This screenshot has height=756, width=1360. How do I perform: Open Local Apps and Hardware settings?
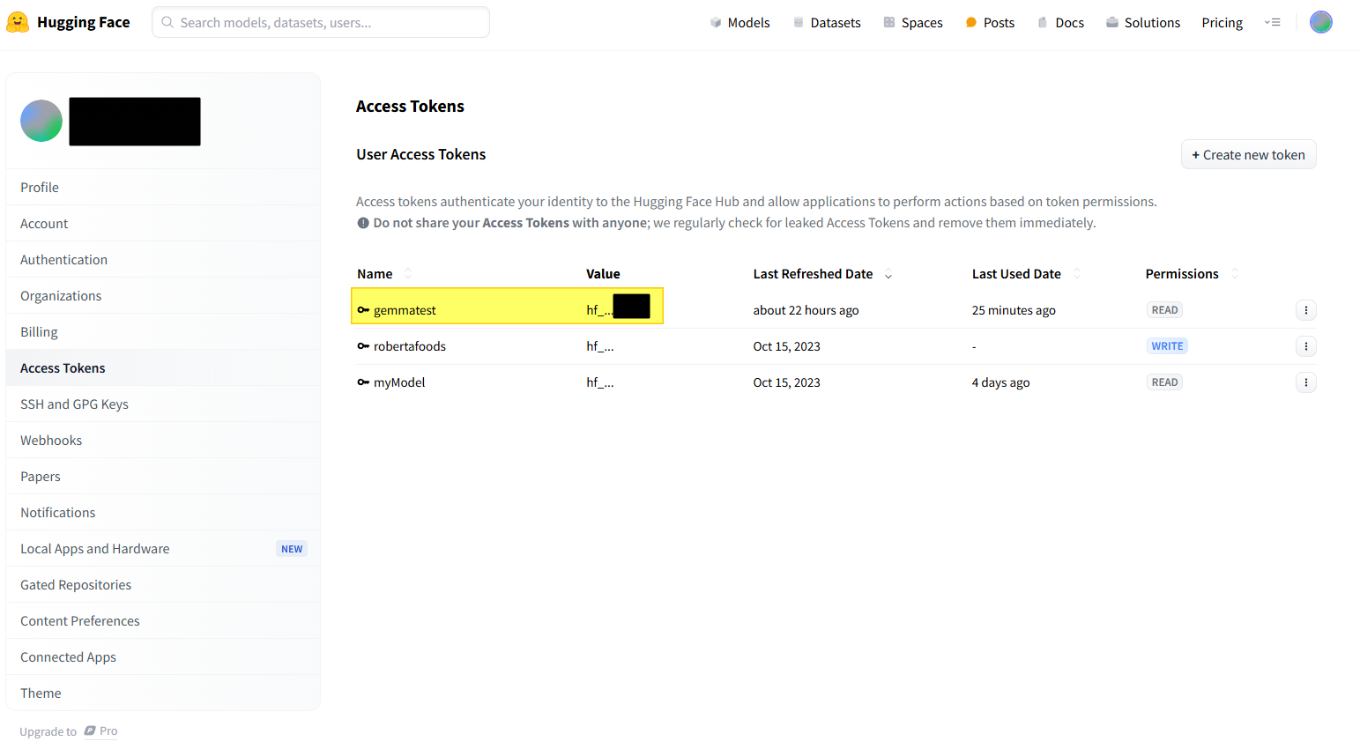[x=163, y=549]
